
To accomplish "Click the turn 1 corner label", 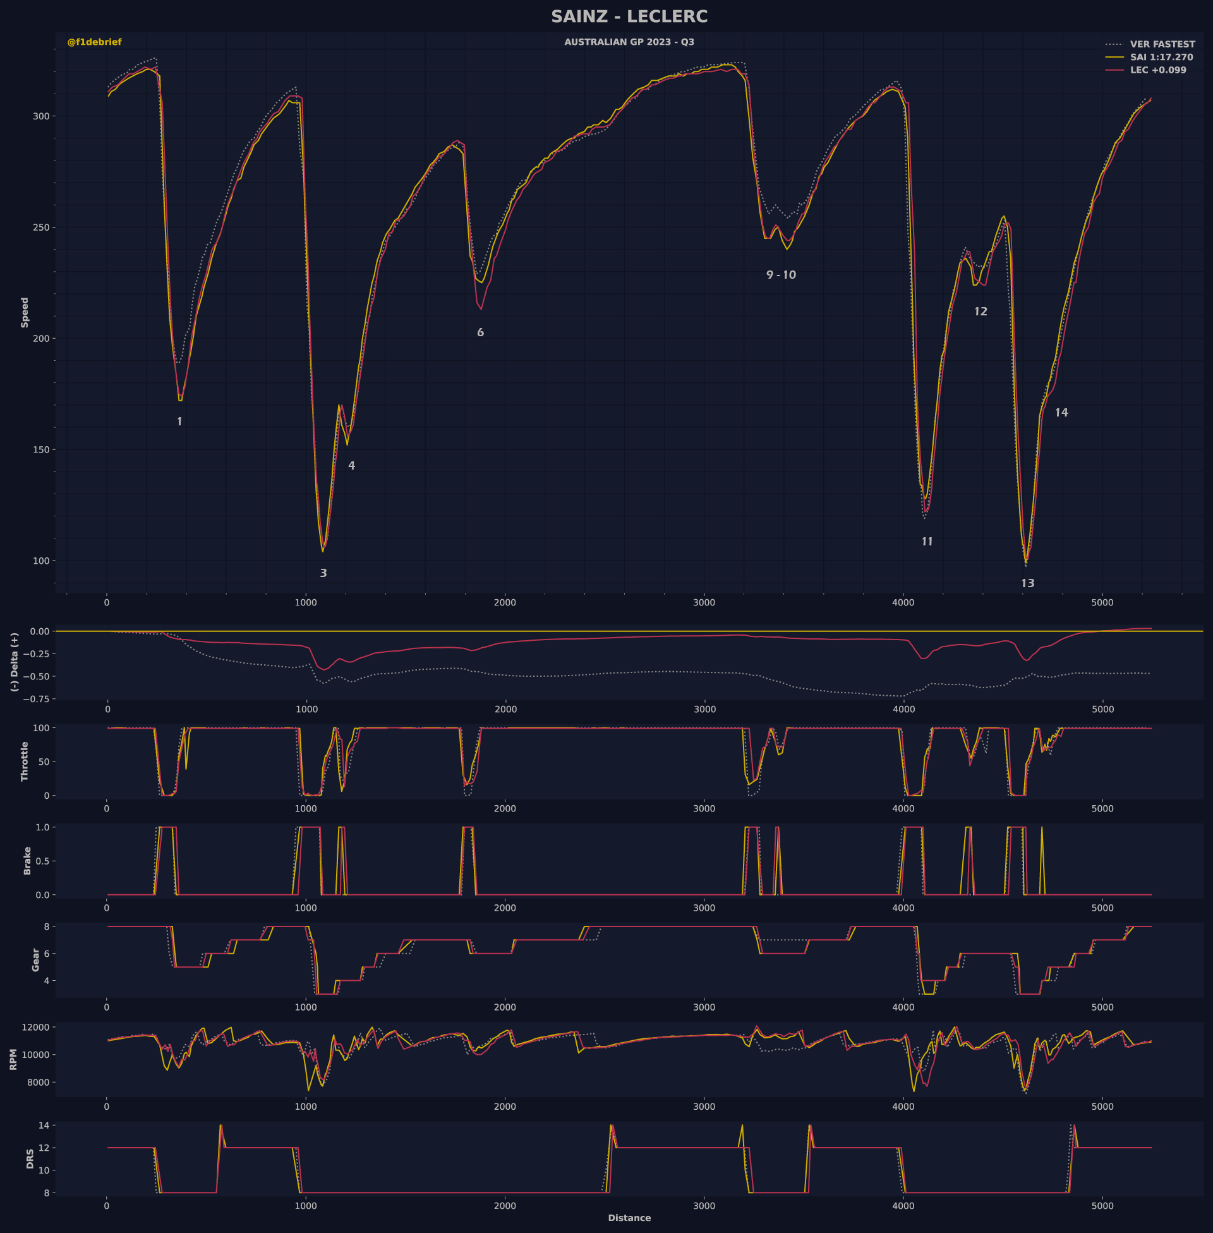I will pyautogui.click(x=179, y=422).
